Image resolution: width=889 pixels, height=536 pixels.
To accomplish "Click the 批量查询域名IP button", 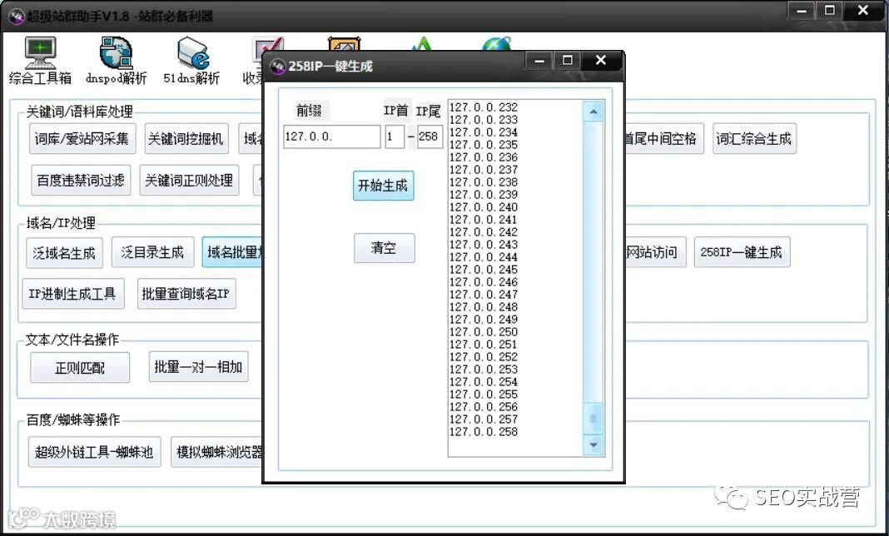I will pyautogui.click(x=186, y=293).
